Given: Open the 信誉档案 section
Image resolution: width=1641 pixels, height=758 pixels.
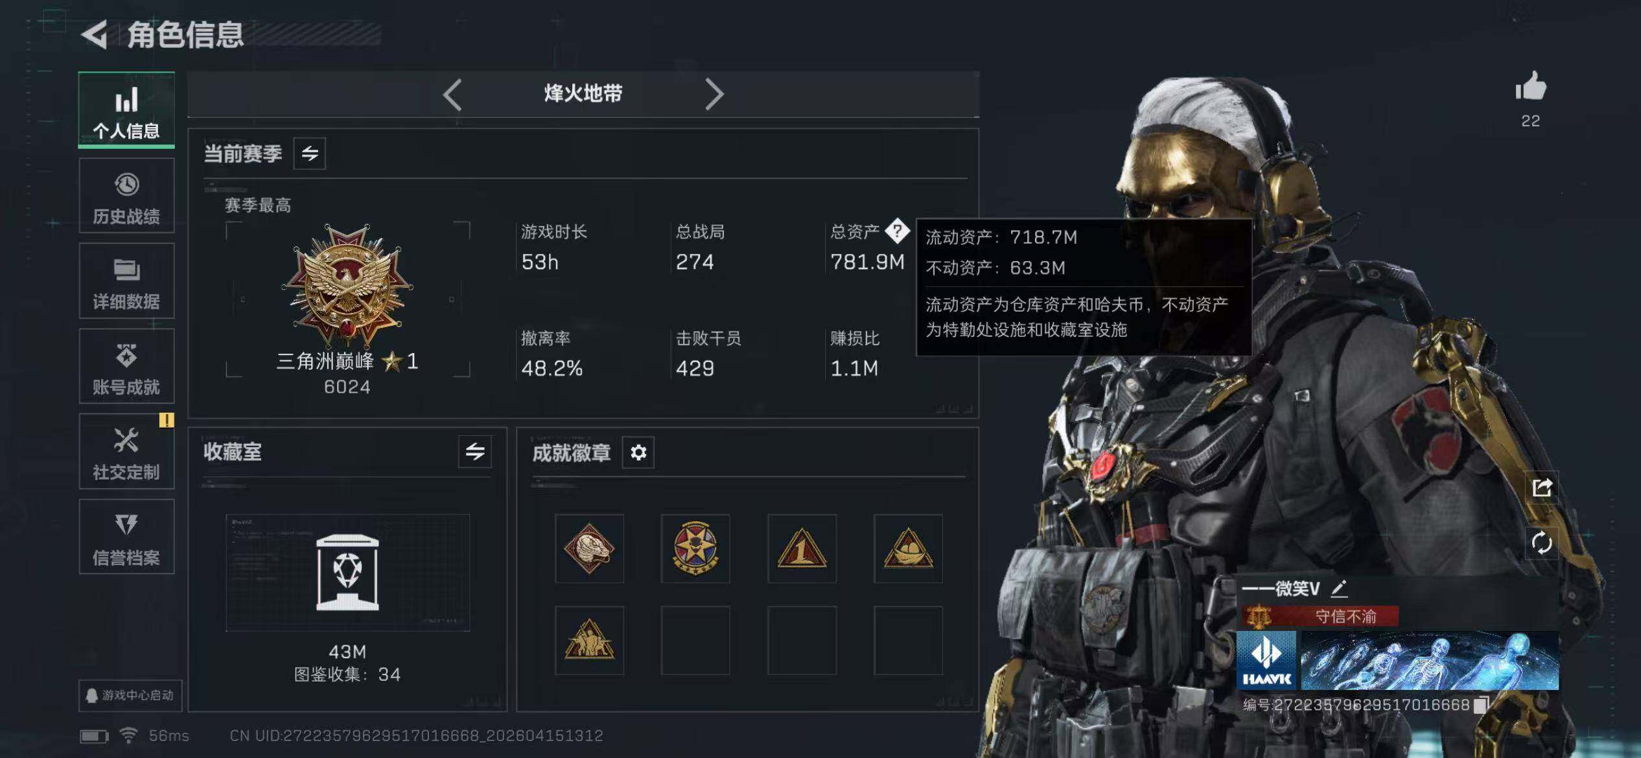Looking at the screenshot, I should tap(126, 537).
